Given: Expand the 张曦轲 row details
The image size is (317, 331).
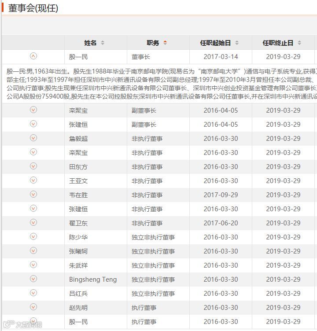Looking at the screenshot, I should [x=33, y=250].
